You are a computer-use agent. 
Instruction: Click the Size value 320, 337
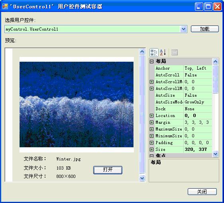[196, 149]
